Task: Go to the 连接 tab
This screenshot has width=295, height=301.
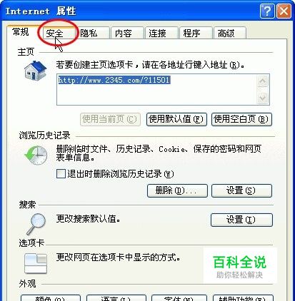Action: [x=161, y=34]
